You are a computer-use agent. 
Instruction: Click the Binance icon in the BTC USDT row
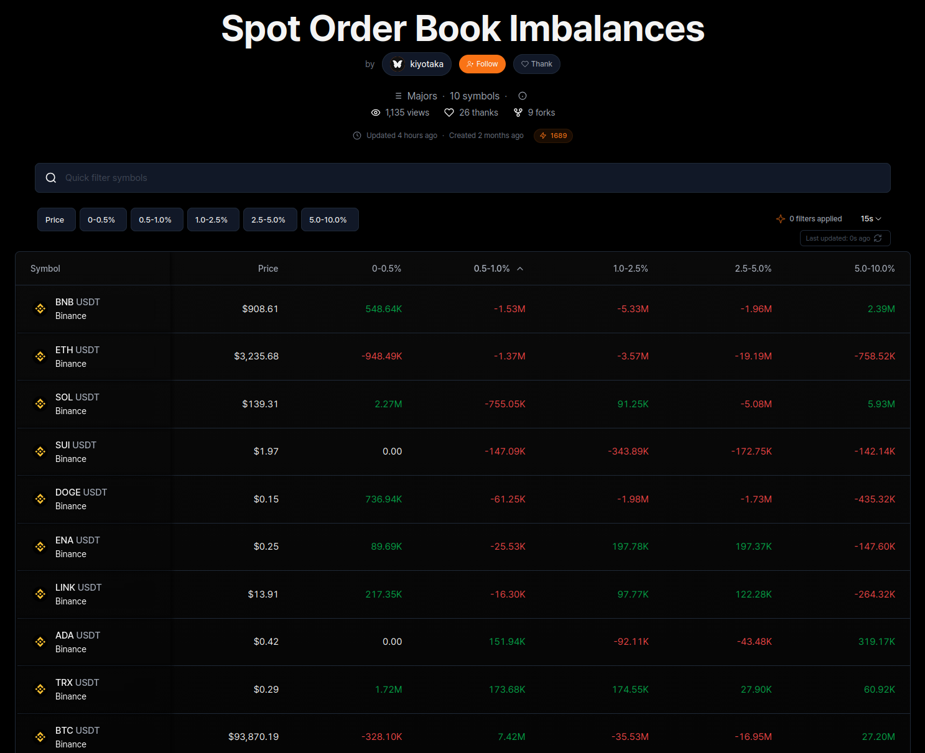40,737
